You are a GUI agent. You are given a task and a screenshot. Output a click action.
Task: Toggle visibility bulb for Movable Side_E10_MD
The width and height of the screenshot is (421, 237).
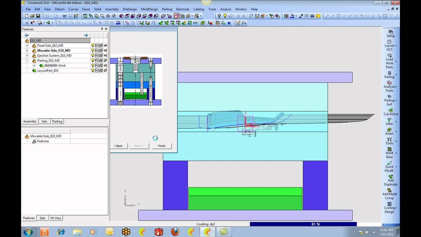click(x=93, y=50)
